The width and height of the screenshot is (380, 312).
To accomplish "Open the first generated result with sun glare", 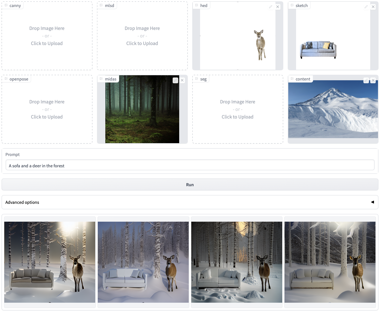I will click(50, 262).
